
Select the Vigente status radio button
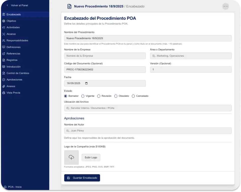[83, 96]
